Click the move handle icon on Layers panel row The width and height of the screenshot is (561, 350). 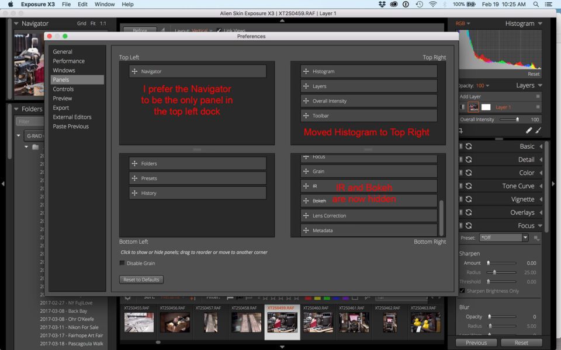(306, 86)
